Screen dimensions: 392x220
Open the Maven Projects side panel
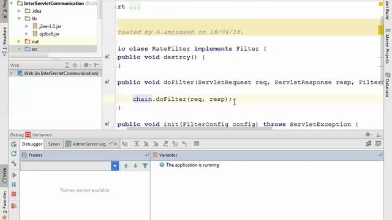tap(387, 45)
